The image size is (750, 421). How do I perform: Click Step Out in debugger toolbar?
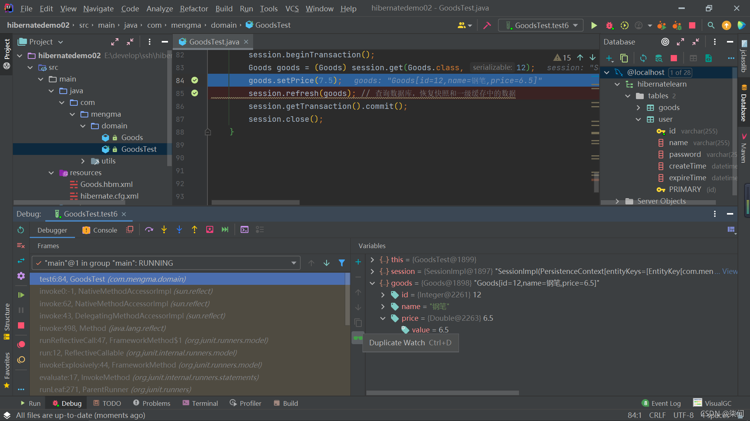coord(195,230)
